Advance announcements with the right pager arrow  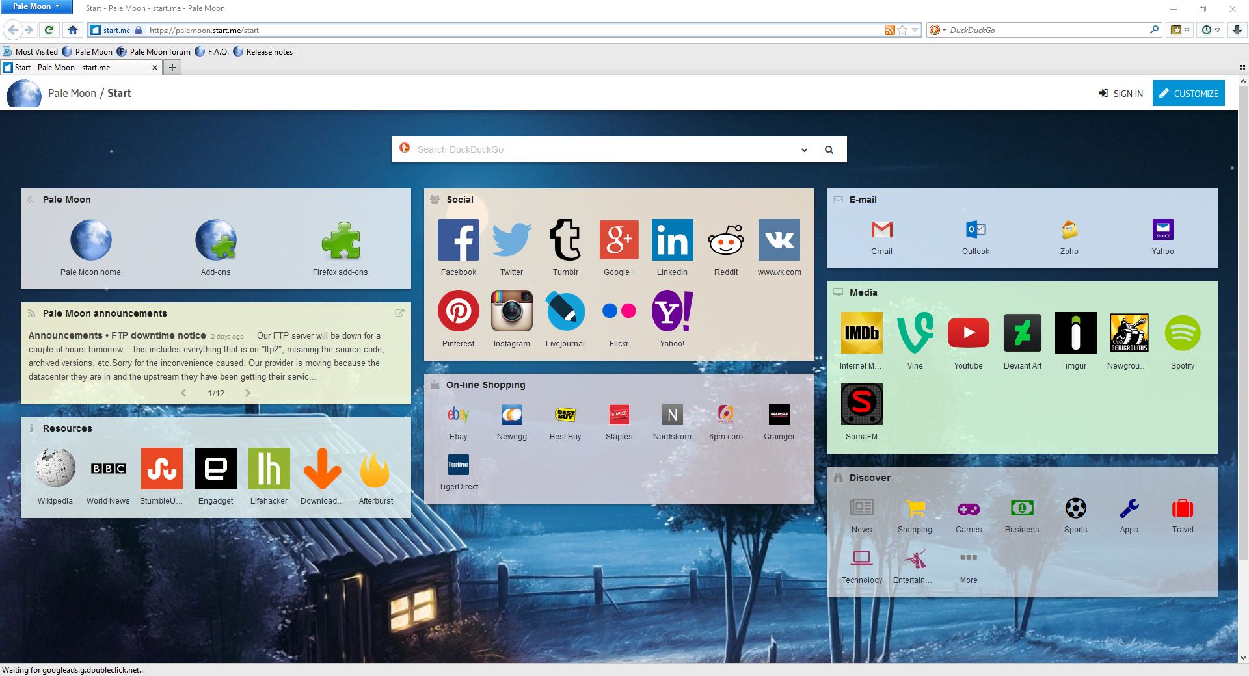pyautogui.click(x=248, y=393)
